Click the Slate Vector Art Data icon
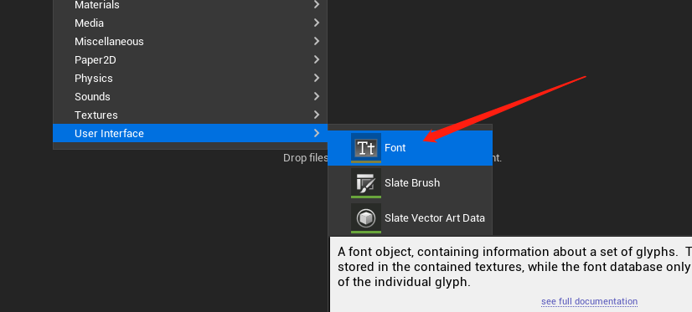692x312 pixels. point(366,218)
